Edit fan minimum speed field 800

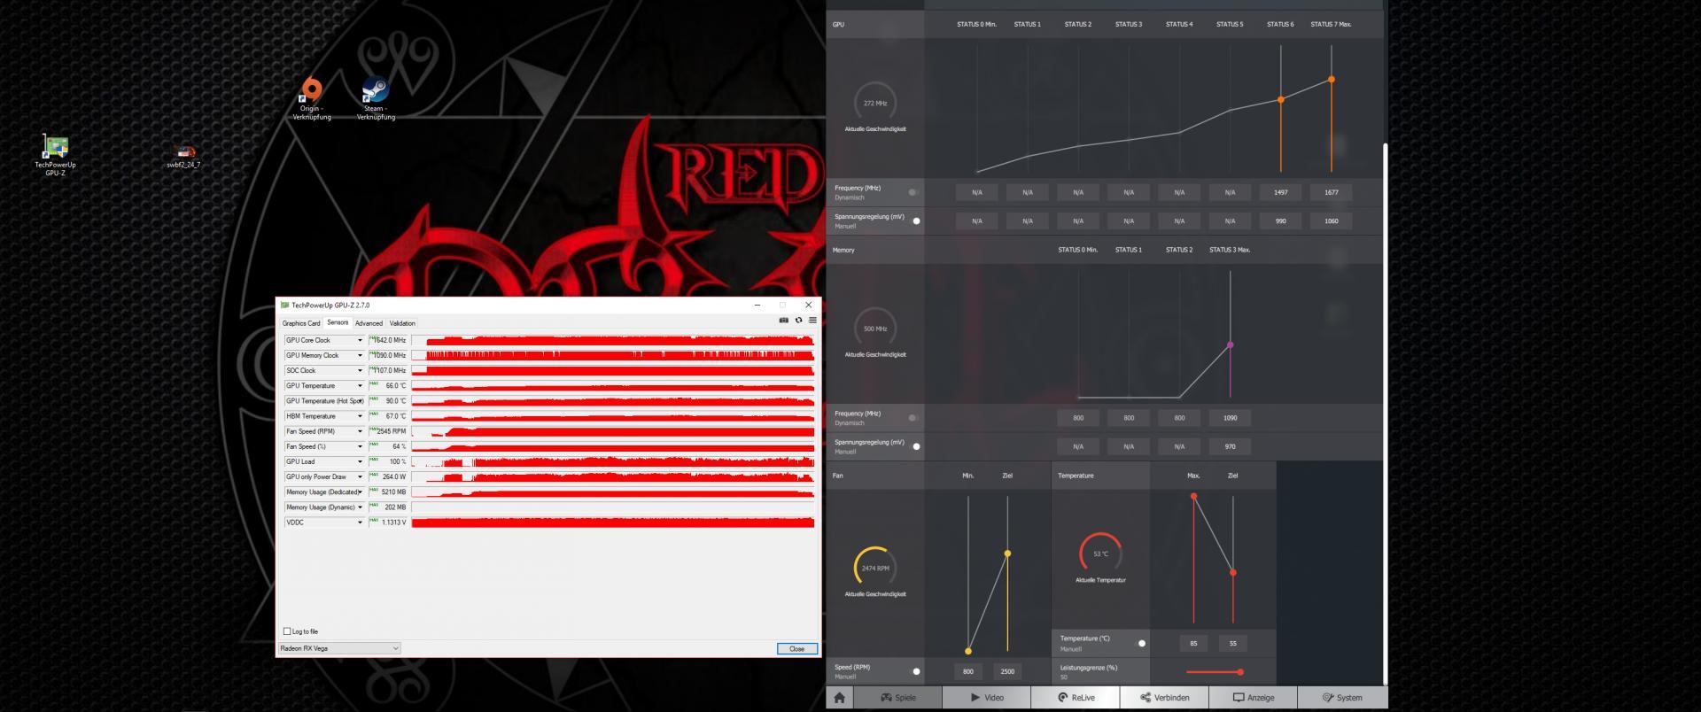click(968, 671)
